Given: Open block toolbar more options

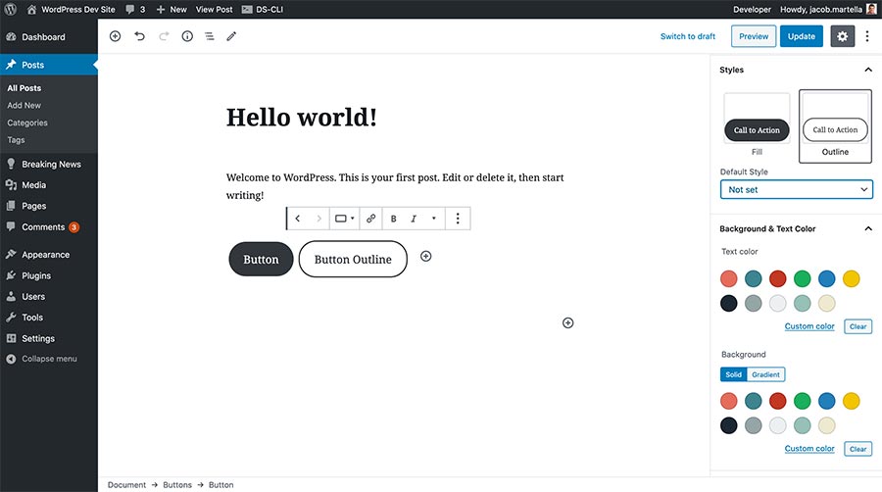Looking at the screenshot, I should click(458, 219).
